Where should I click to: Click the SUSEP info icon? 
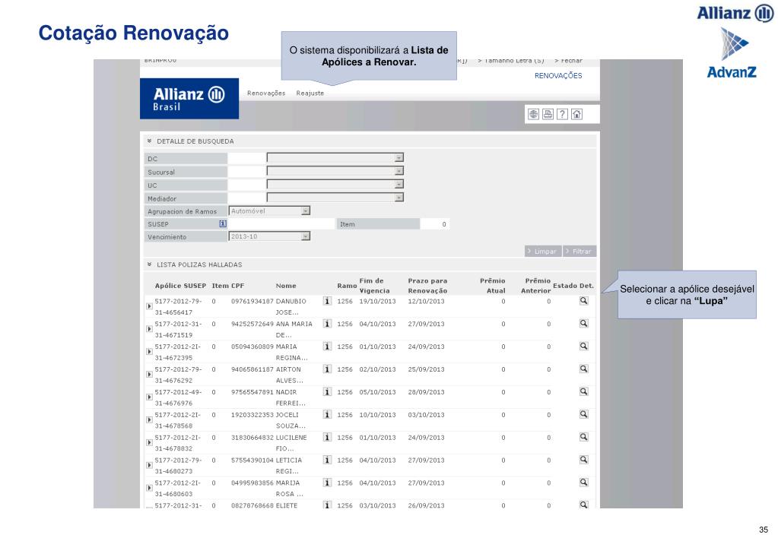coord(223,223)
